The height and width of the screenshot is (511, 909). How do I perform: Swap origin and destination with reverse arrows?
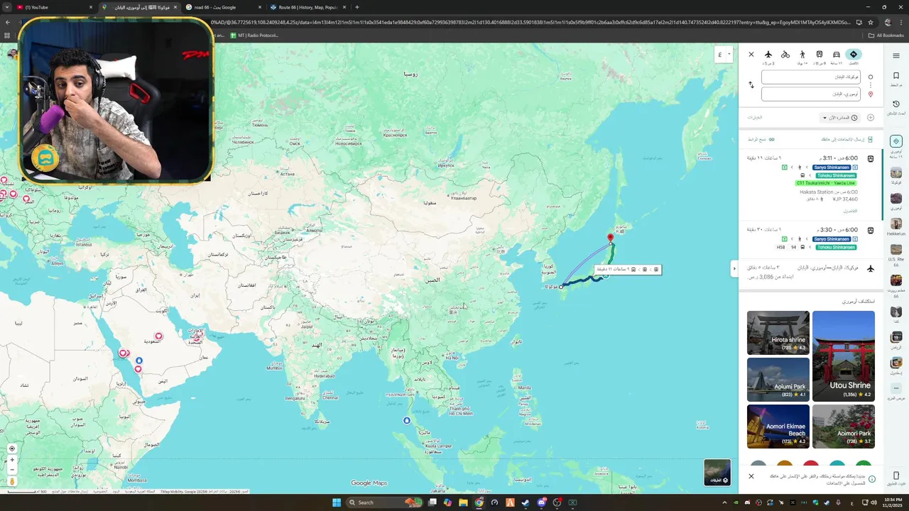751,85
